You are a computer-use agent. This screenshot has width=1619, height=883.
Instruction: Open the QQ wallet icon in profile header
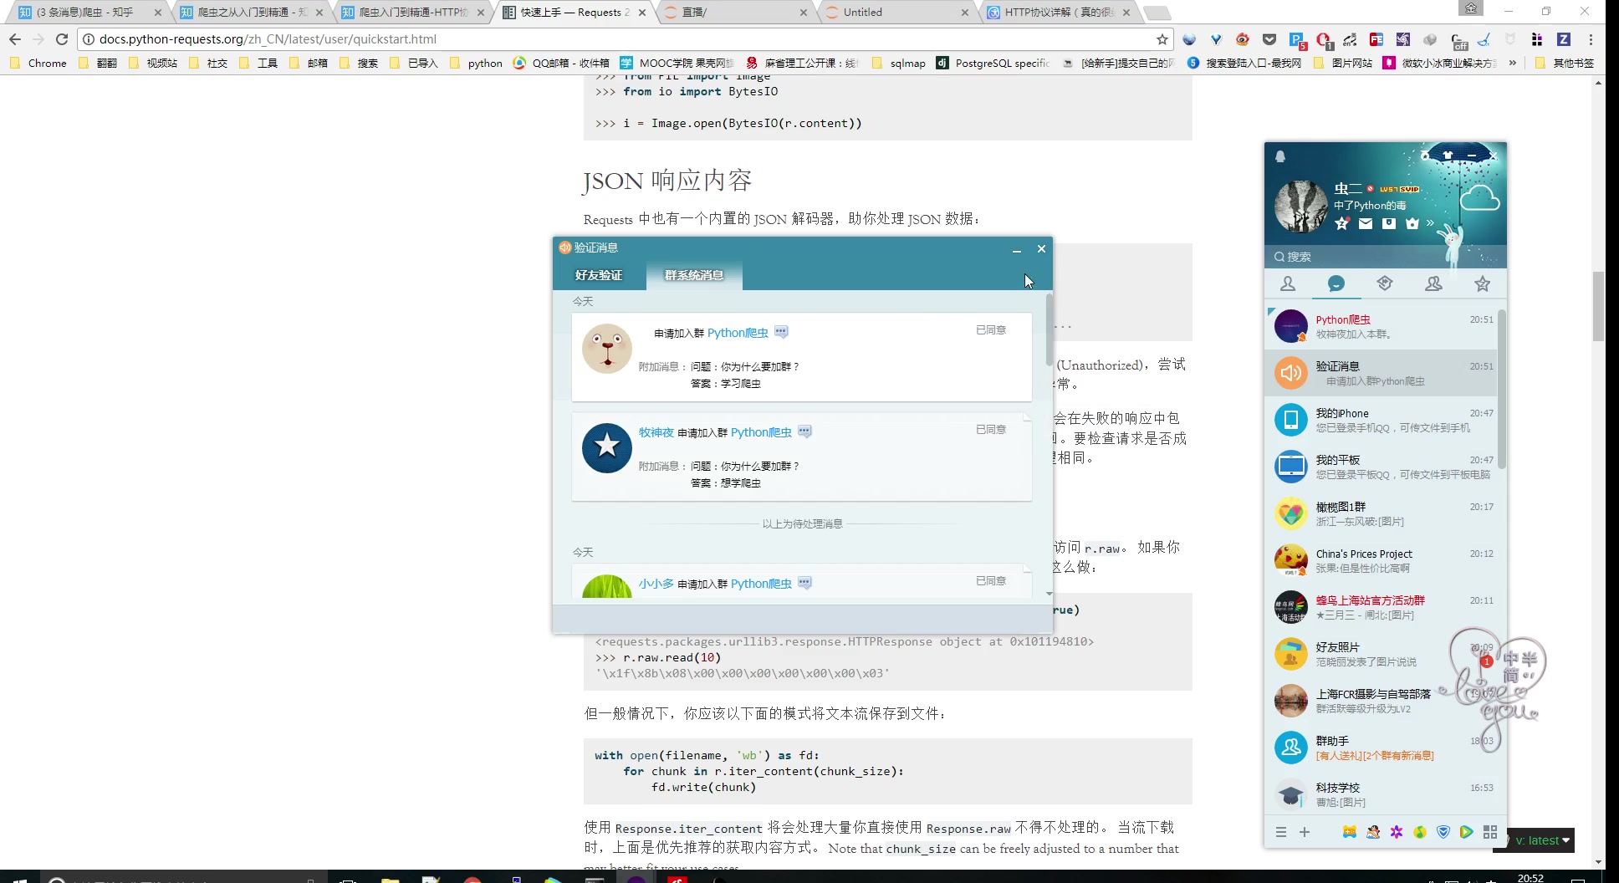[1389, 223]
